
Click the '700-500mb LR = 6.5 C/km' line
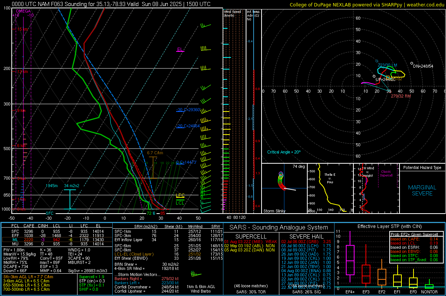point(26,289)
